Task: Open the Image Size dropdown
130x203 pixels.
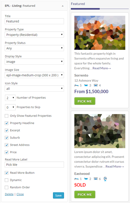Action: [34, 75]
